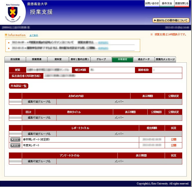Click 設定 button for 春学期レポート(修正版)

click(x=15, y=140)
